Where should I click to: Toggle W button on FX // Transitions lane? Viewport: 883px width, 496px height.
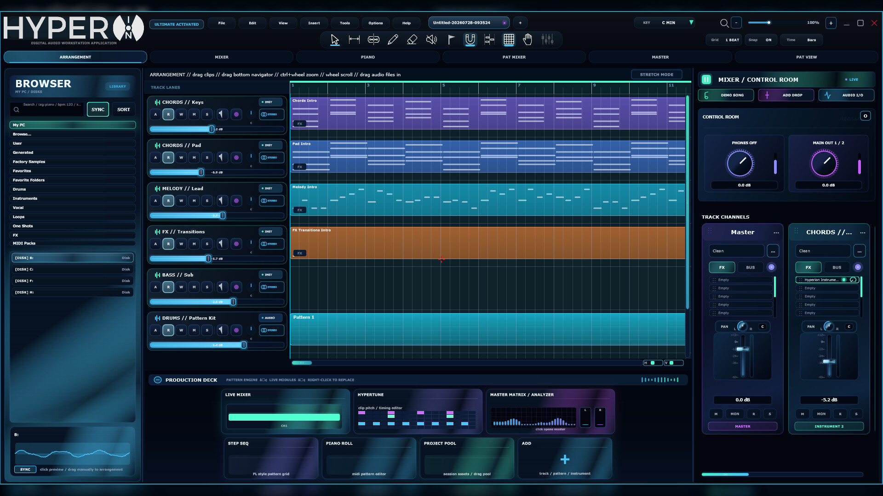(x=181, y=244)
